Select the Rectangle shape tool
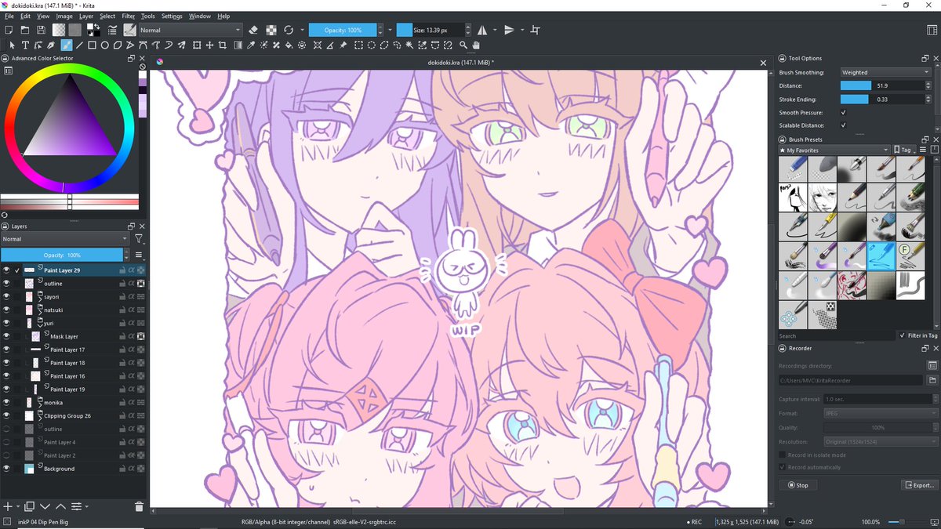The width and height of the screenshot is (941, 529). [92, 45]
